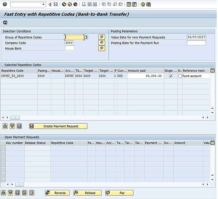Sort by the Amount paid column header
The image size is (218, 199).
pos(145,71)
